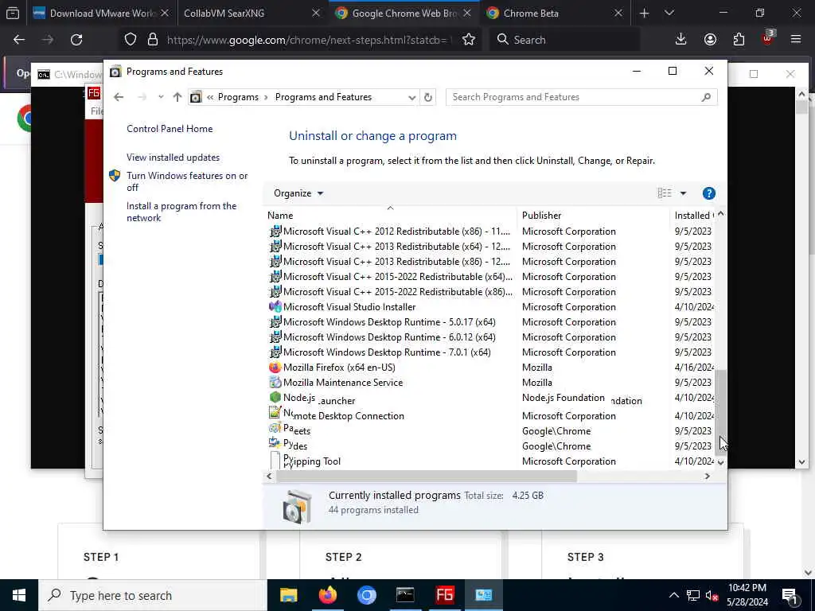
Task: Reload the page in the Firefox toolbar
Action: click(76, 40)
